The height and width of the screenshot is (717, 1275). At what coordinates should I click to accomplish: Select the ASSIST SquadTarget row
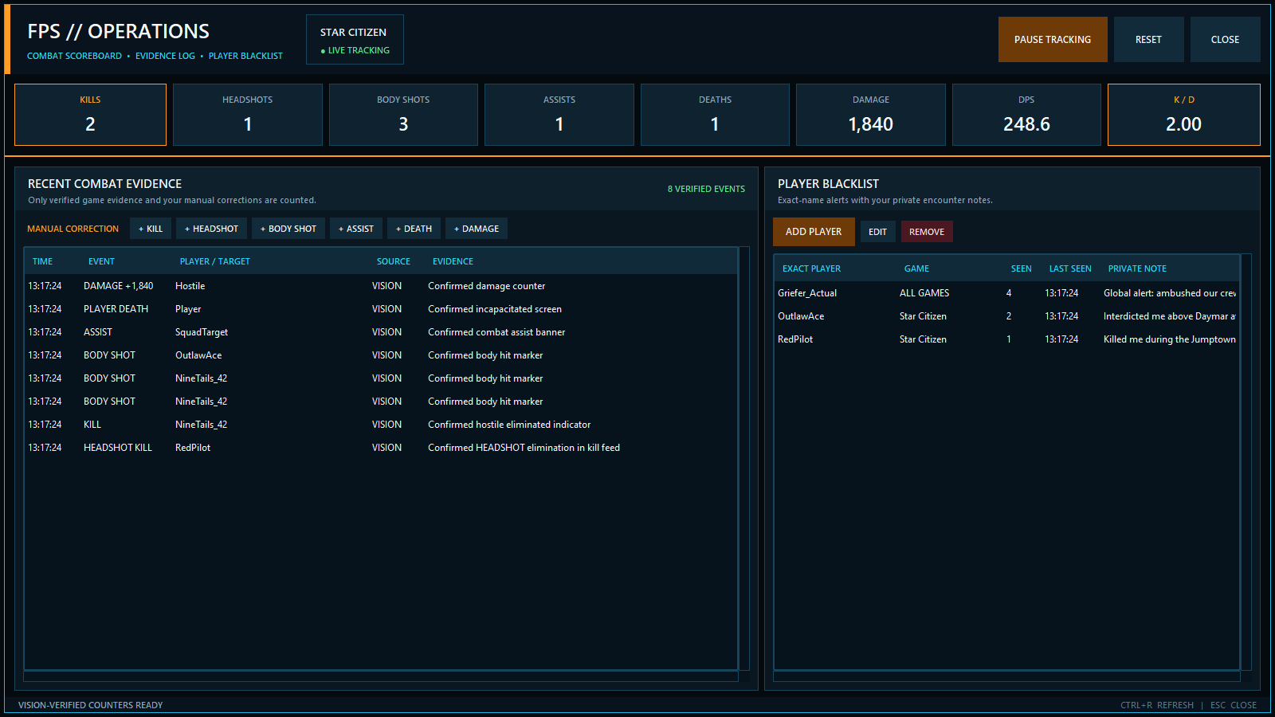tap(380, 332)
